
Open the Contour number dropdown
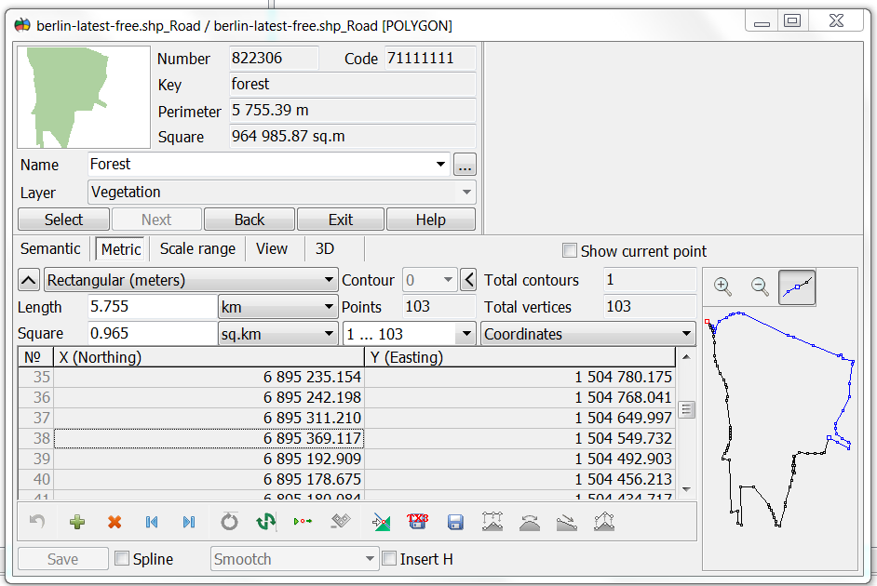429,279
